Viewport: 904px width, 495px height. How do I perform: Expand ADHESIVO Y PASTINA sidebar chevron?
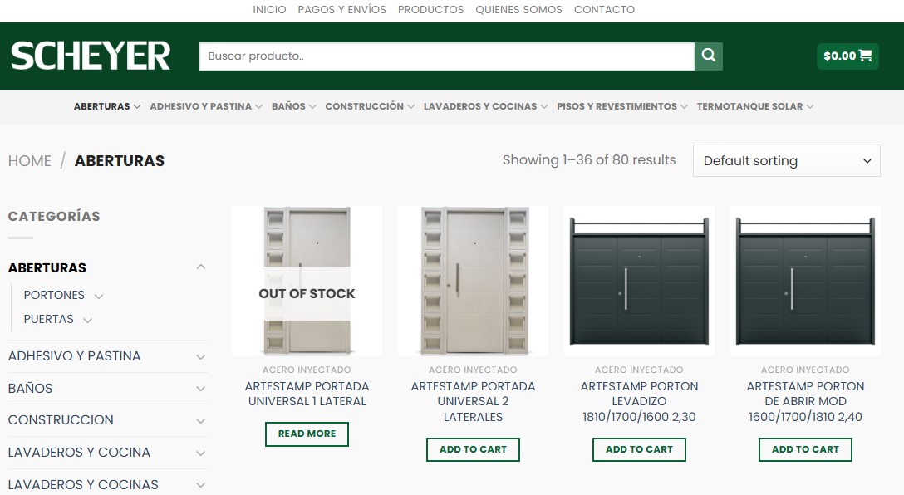pos(200,356)
